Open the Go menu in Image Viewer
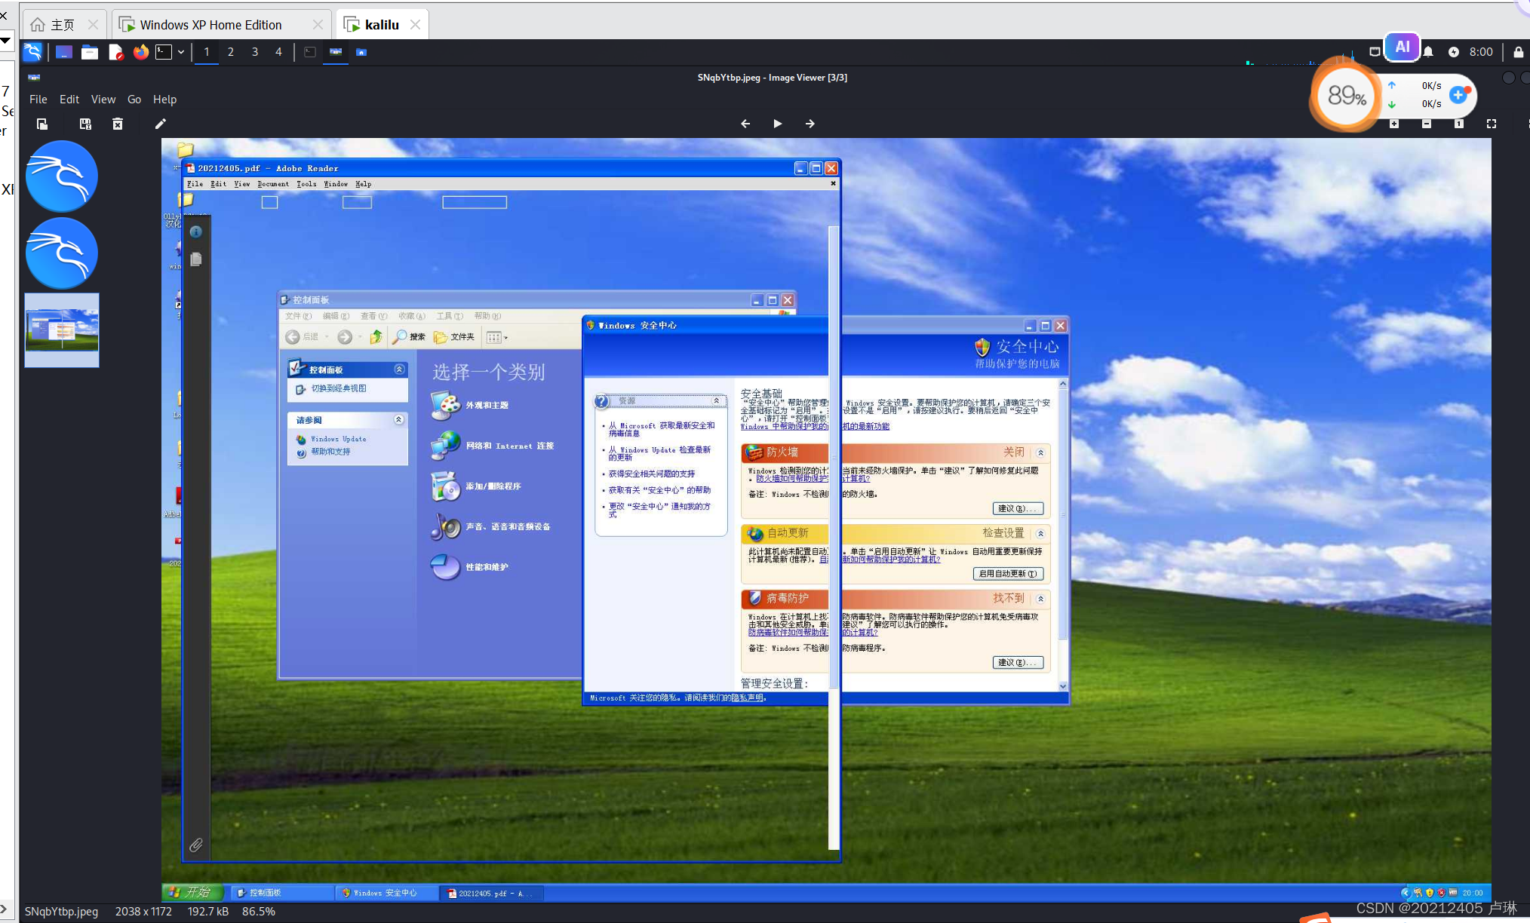This screenshot has width=1530, height=923. pos(134,100)
